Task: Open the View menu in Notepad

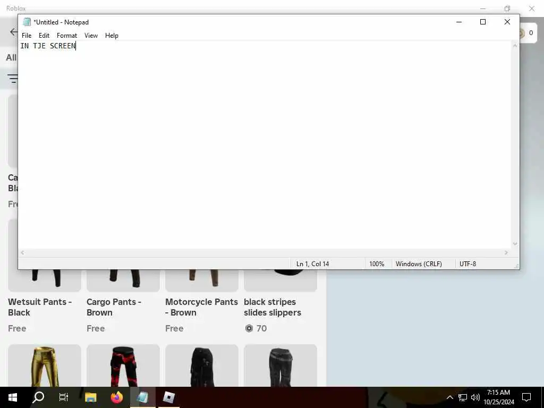Action: (91, 36)
